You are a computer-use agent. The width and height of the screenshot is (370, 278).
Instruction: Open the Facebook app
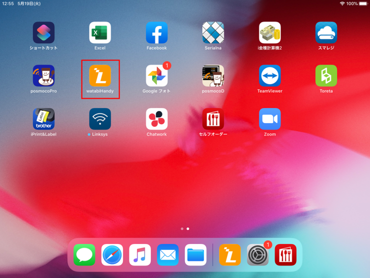click(x=156, y=33)
